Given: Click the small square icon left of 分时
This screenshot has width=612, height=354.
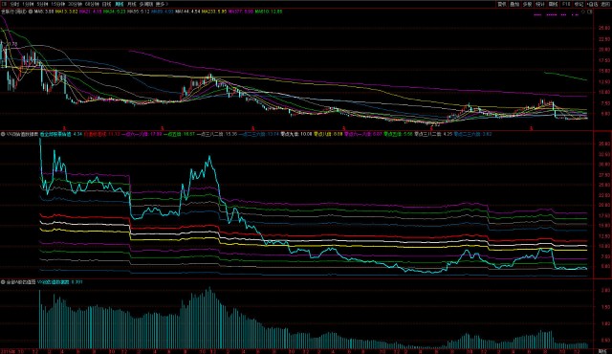Looking at the screenshot, I should [x=5, y=4].
